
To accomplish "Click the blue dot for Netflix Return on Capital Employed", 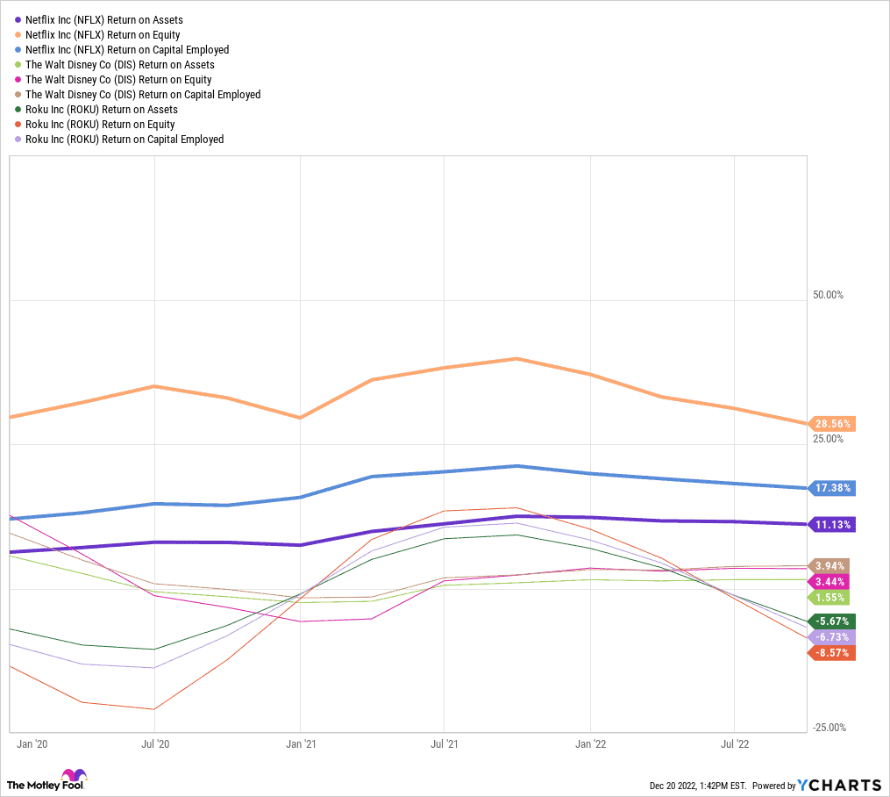I will click(18, 50).
